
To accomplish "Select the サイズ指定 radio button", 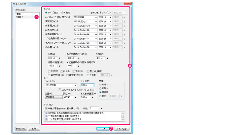I will point(46,12).
